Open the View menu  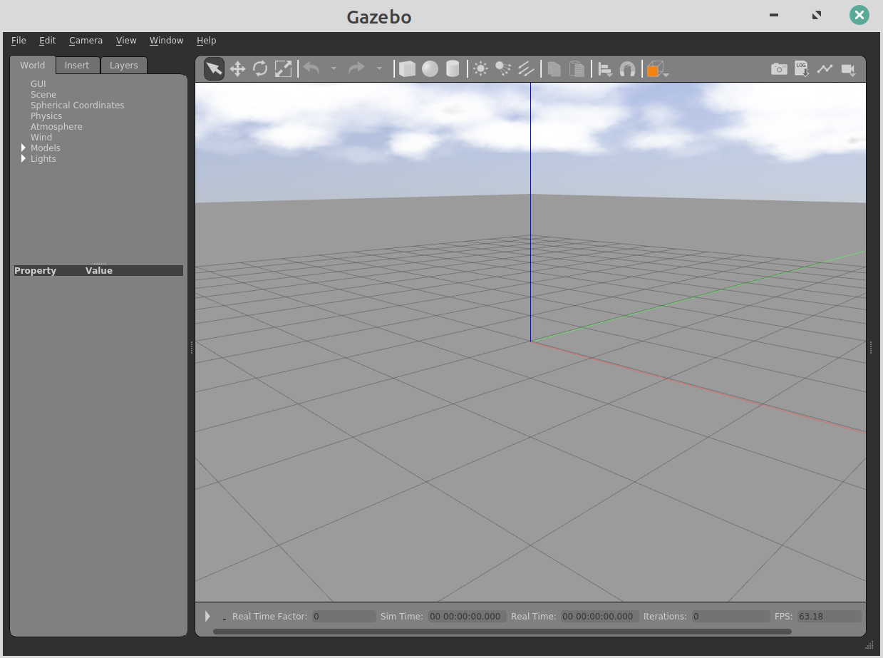(x=126, y=41)
